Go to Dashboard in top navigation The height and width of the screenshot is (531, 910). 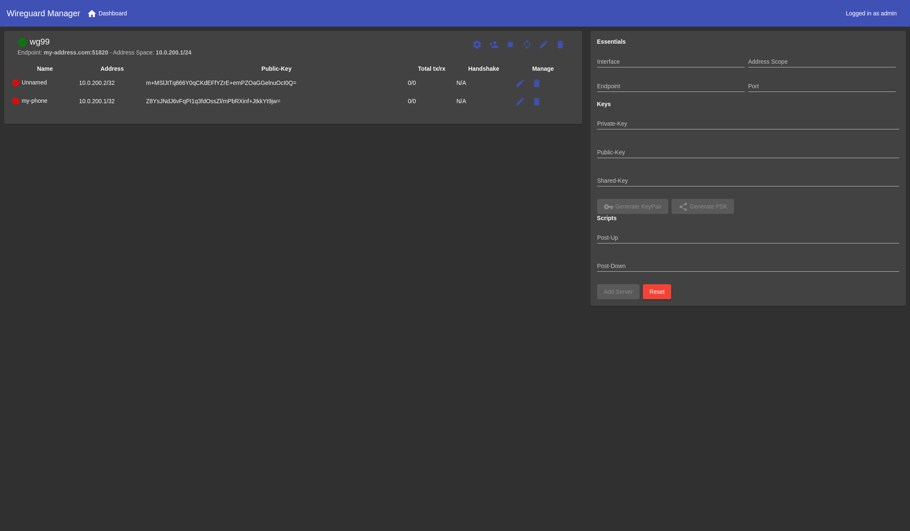click(107, 13)
